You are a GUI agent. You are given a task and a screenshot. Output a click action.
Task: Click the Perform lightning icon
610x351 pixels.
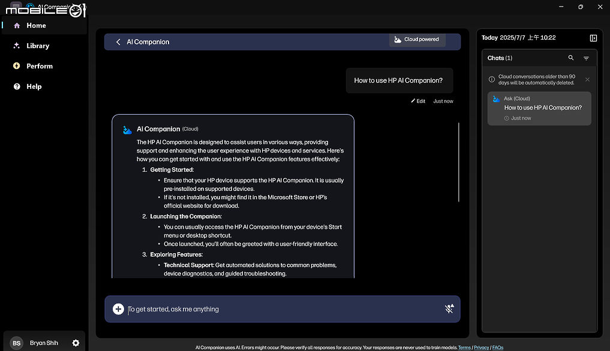click(x=16, y=66)
